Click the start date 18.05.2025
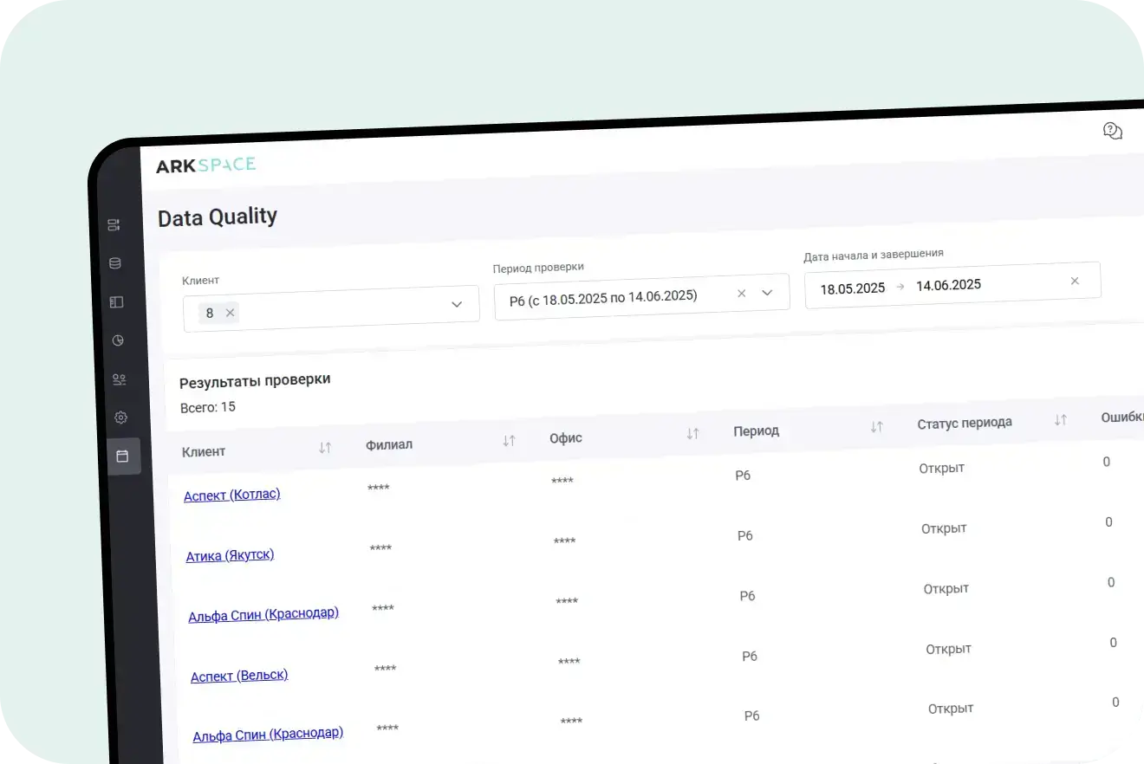This screenshot has width=1144, height=764. point(853,288)
